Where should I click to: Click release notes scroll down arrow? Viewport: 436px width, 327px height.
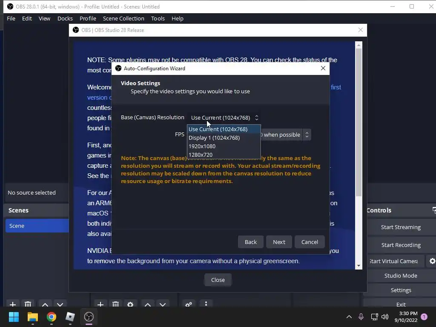tap(359, 266)
